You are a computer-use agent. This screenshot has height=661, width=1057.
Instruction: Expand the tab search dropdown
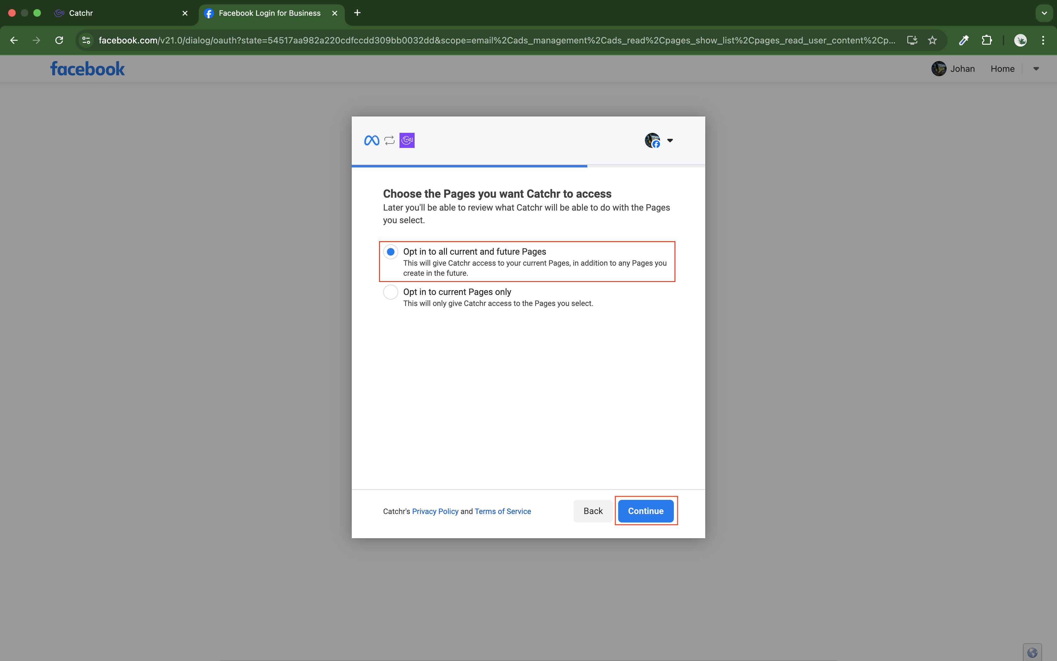point(1044,13)
